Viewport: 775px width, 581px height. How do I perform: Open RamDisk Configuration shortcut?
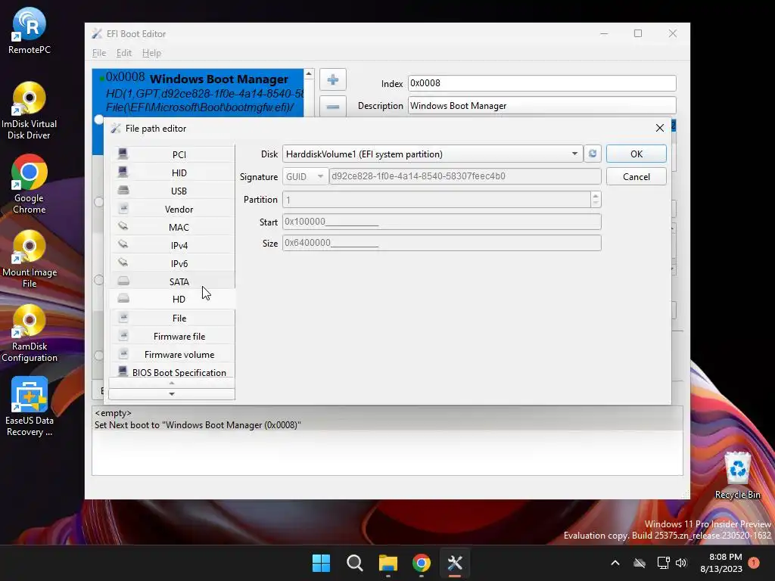(x=30, y=334)
